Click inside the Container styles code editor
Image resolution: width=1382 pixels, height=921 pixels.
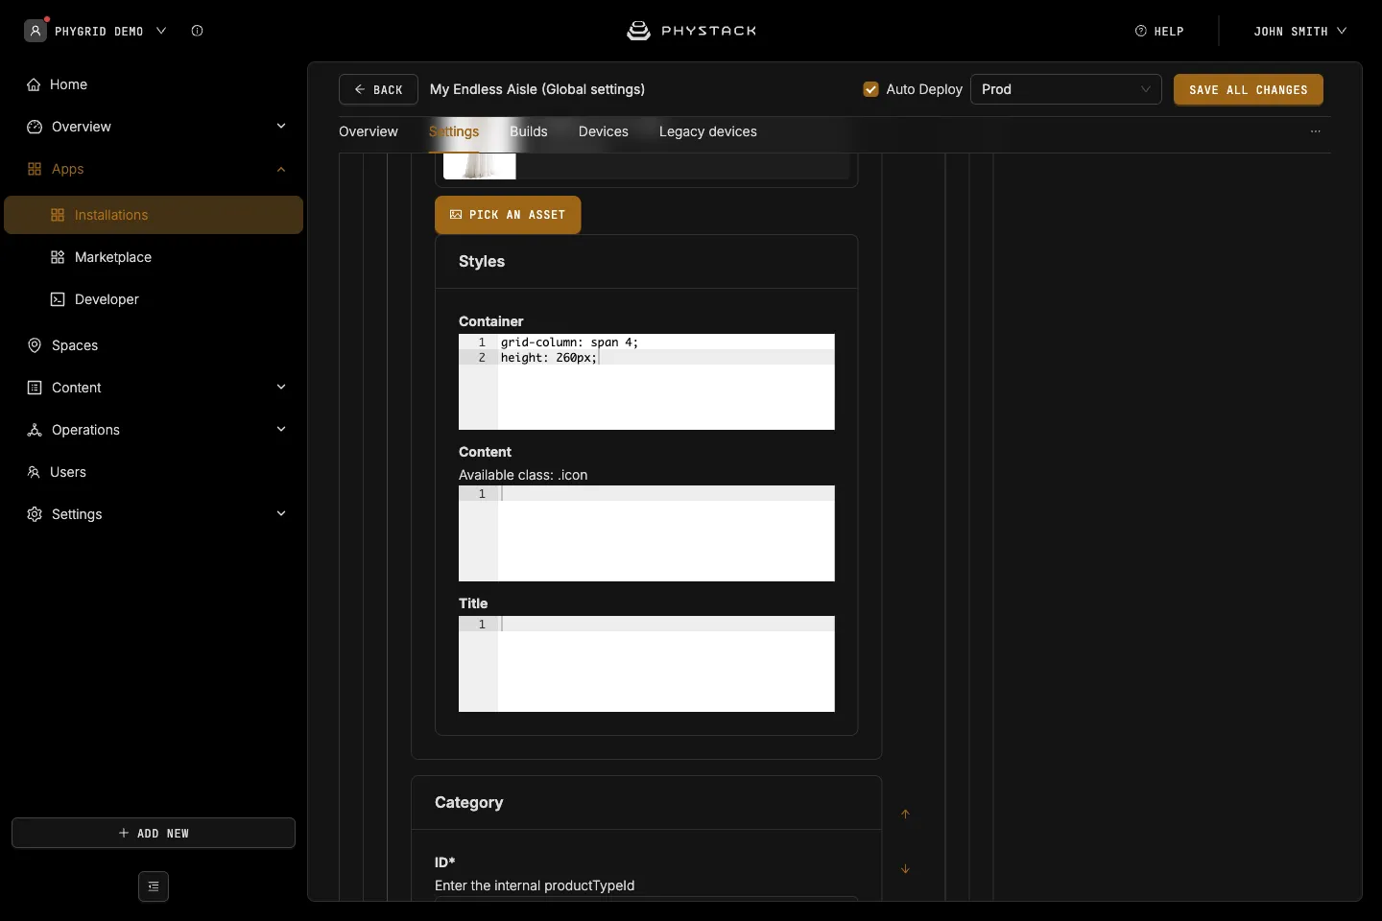pyautogui.click(x=647, y=382)
